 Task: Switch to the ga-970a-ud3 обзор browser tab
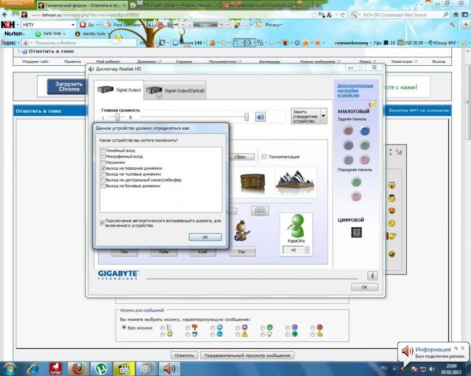pyautogui.click(x=174, y=5)
